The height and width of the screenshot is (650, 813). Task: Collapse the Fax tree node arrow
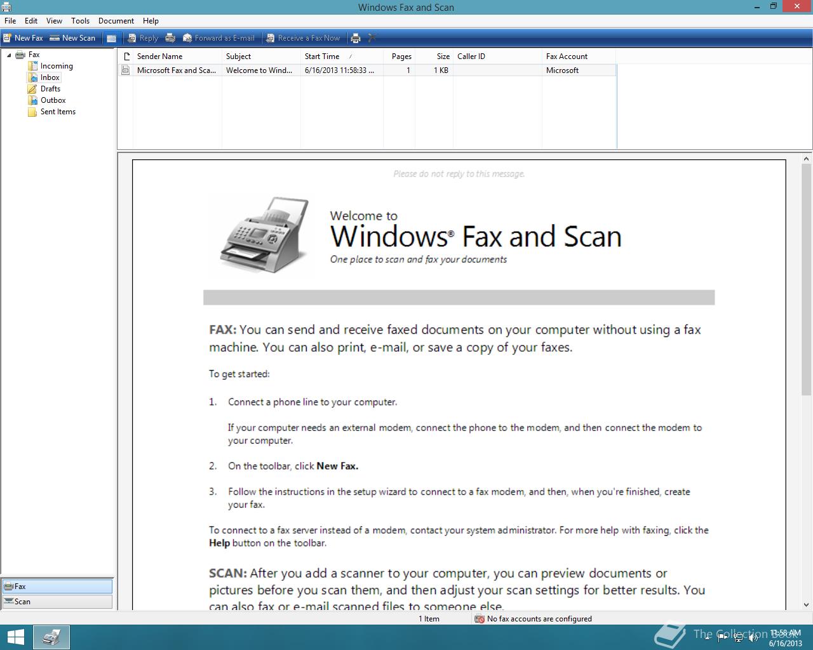tap(9, 55)
